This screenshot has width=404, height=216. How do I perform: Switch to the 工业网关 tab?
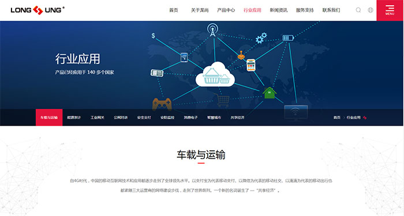98,118
